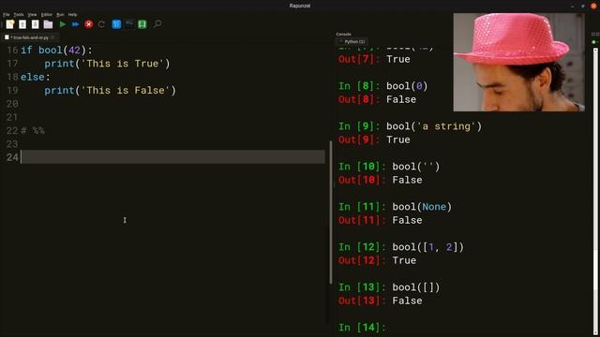This screenshot has height=337, width=600.
Task: Click console input bool([])
Action: [416, 287]
